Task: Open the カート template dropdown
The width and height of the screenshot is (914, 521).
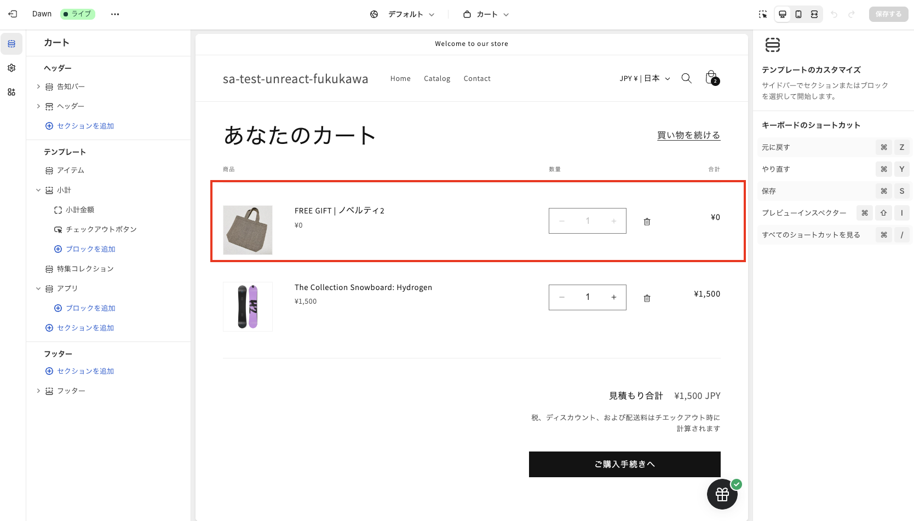Action: tap(486, 14)
